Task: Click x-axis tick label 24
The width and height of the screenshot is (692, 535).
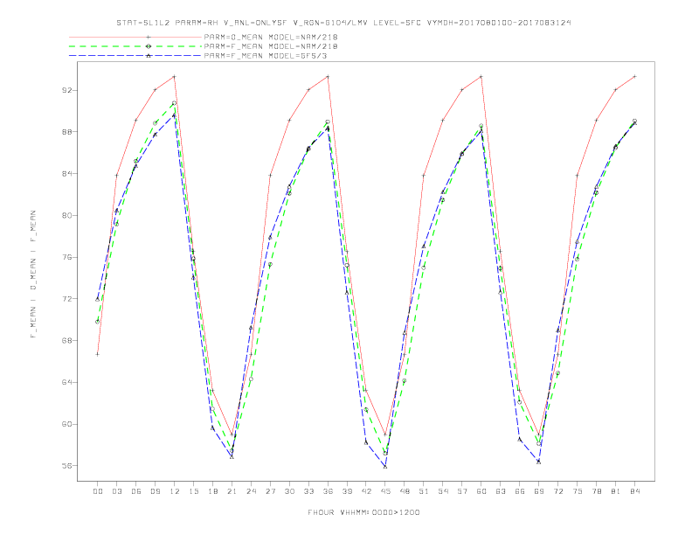Action: point(251,491)
